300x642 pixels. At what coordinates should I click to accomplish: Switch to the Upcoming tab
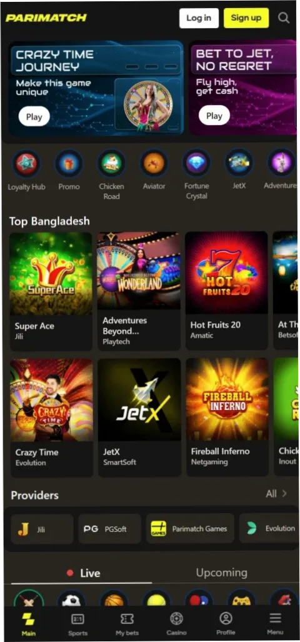tap(221, 573)
